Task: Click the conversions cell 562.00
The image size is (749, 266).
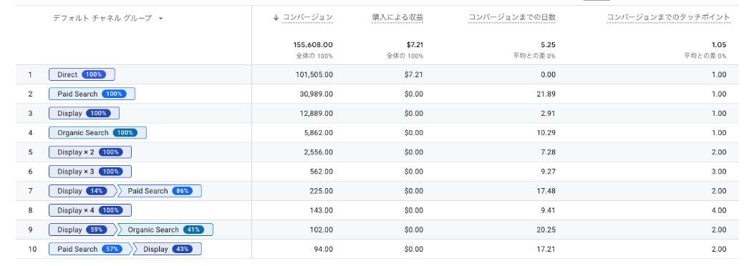Action: tap(322, 172)
